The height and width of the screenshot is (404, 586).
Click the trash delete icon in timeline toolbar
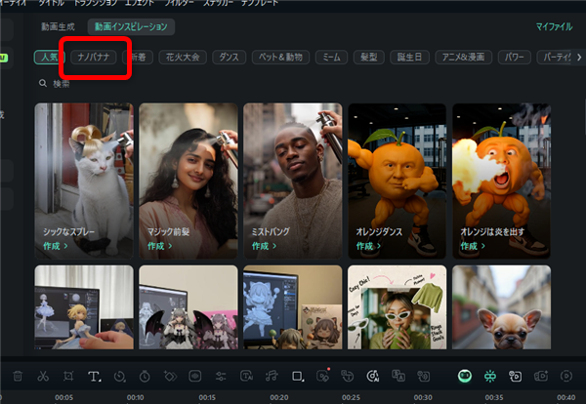click(x=18, y=376)
